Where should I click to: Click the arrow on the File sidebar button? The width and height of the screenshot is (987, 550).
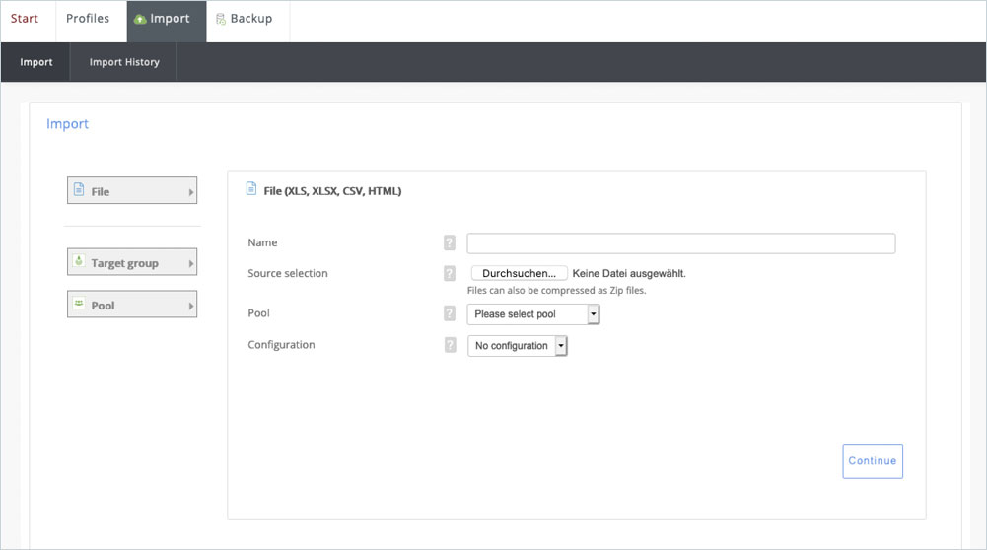coord(190,192)
